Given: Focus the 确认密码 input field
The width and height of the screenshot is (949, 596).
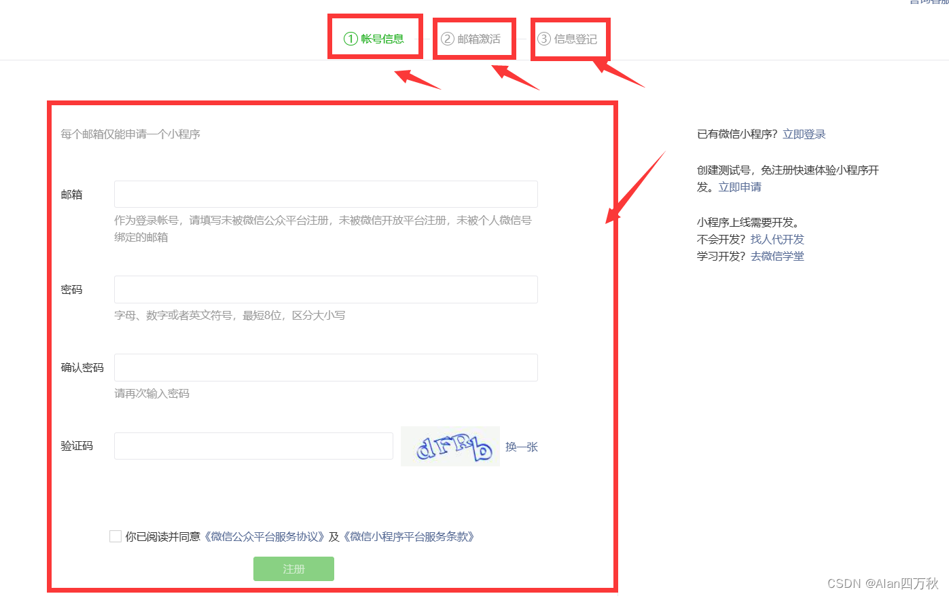Looking at the screenshot, I should (x=326, y=367).
